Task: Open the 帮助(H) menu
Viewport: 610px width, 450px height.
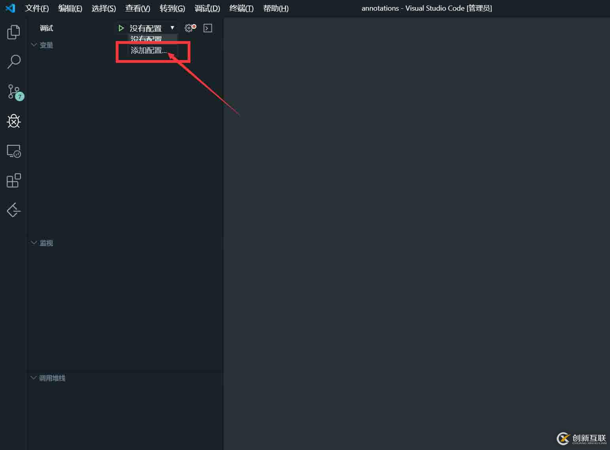Action: (276, 8)
